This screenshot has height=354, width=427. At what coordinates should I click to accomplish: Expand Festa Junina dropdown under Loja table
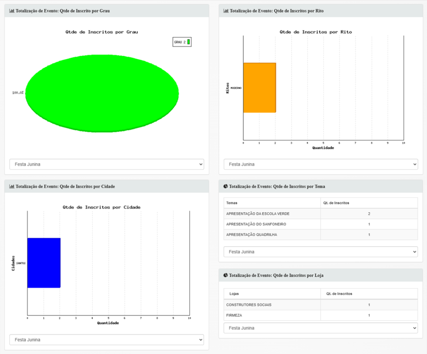click(321, 328)
